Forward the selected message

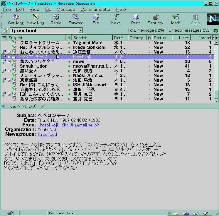point(76,19)
